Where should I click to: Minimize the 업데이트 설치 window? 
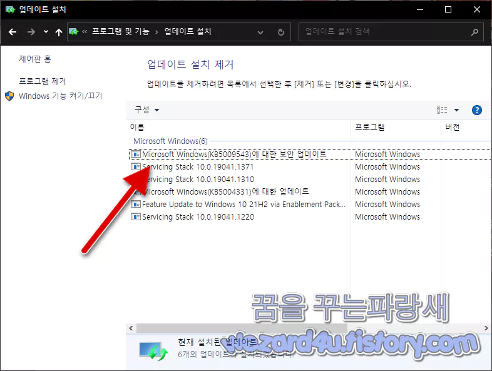point(420,9)
